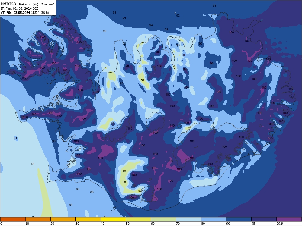Pick the light green 60–70 legend swatch
The height and width of the screenshot is (226, 302).
[x=163, y=219]
